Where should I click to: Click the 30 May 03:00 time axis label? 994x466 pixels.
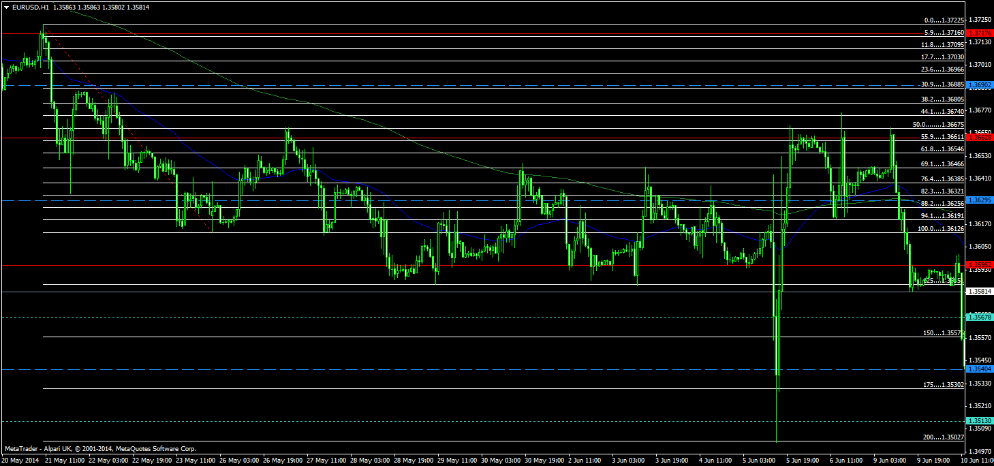[501, 461]
